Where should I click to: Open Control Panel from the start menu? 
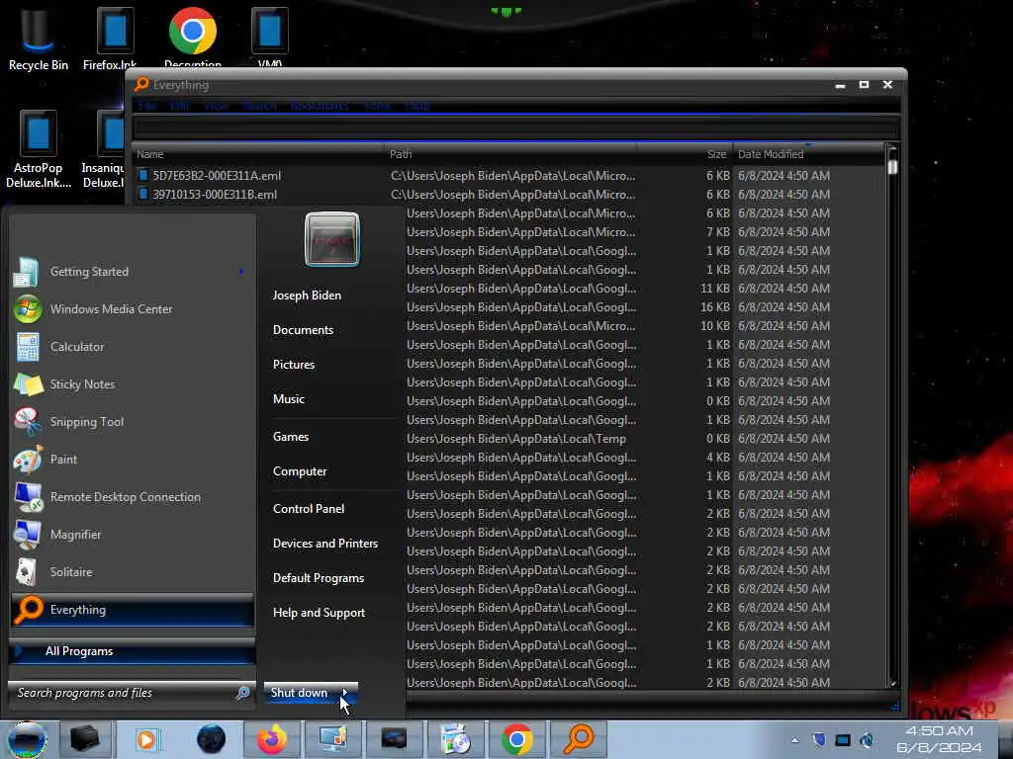(309, 509)
